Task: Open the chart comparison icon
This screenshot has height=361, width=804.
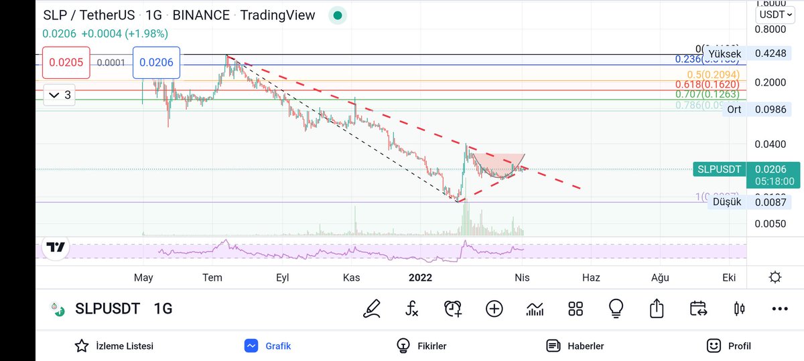Action: point(535,308)
